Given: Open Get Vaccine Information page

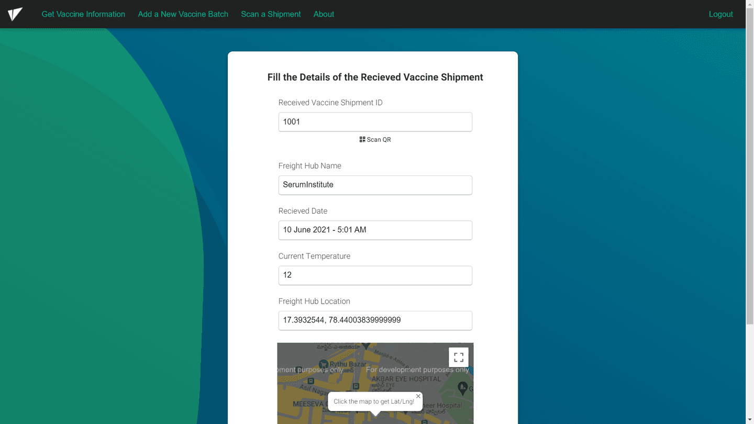Looking at the screenshot, I should click(x=83, y=14).
